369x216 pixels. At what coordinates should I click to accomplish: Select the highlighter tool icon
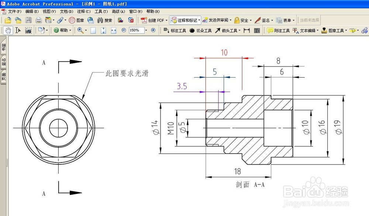352,30
